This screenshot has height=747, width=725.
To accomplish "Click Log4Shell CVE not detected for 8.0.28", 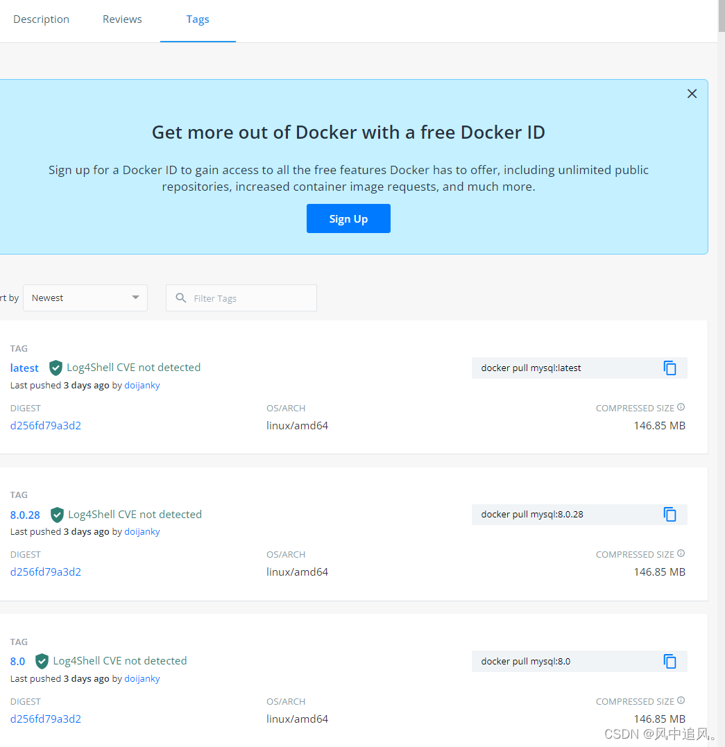I will click(x=135, y=515).
